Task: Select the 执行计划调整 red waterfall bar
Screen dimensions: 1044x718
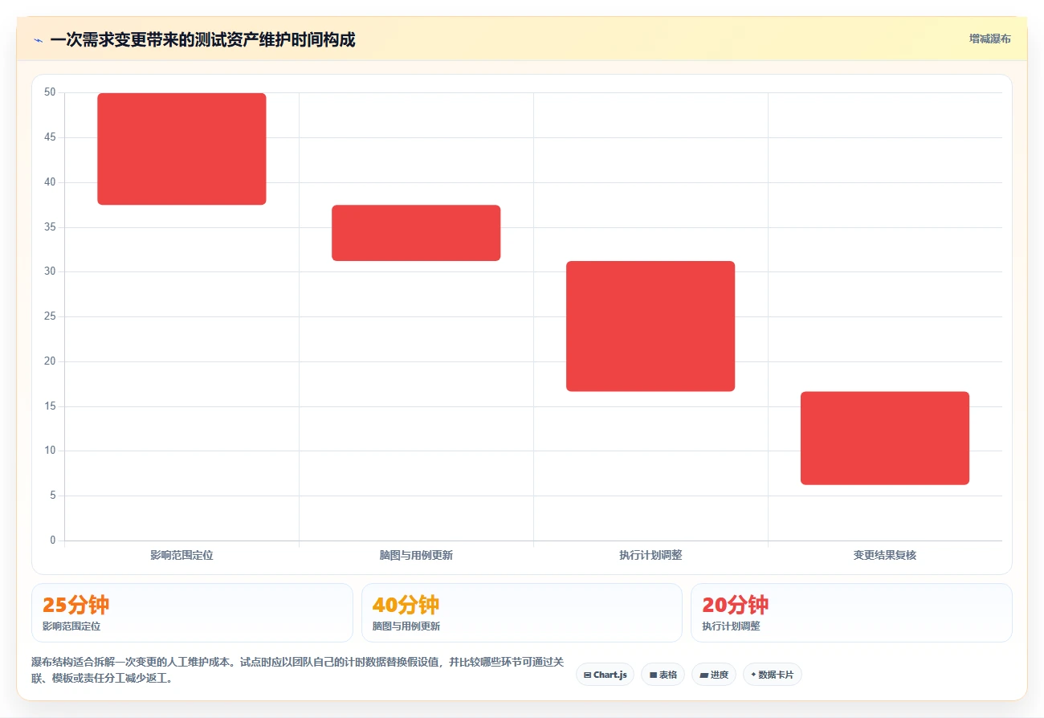Action: click(650, 326)
